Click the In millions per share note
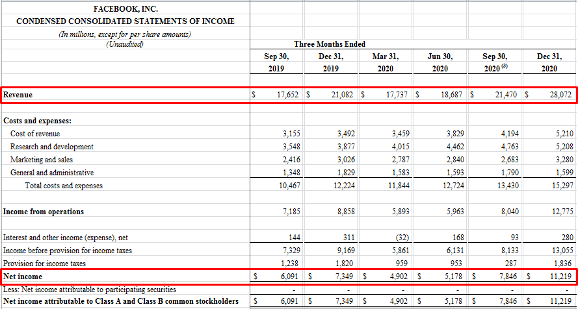Image resolution: width=578 pixels, height=309 pixels. 125,34
